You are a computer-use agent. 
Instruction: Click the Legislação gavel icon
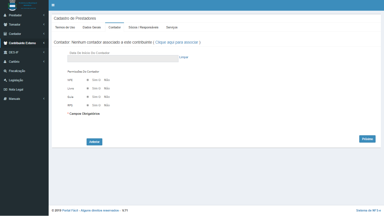coord(5,80)
